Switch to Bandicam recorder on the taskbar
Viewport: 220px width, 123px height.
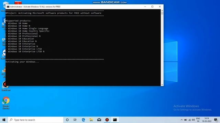pos(107,120)
